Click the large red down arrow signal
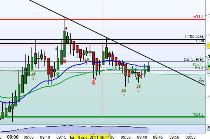Image resolution: width=210 pixels, height=139 pixels. pyautogui.click(x=93, y=82)
